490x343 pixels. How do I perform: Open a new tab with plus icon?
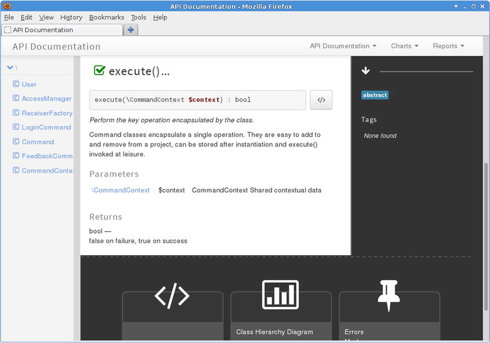point(130,30)
